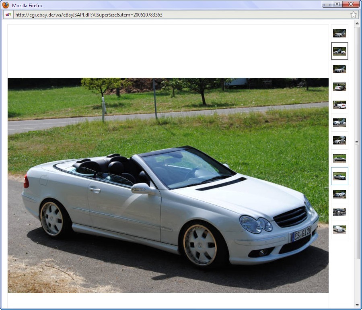The width and height of the screenshot is (362, 310).
Task: Minimize the Mozilla Firefox window
Action: coord(327,4)
